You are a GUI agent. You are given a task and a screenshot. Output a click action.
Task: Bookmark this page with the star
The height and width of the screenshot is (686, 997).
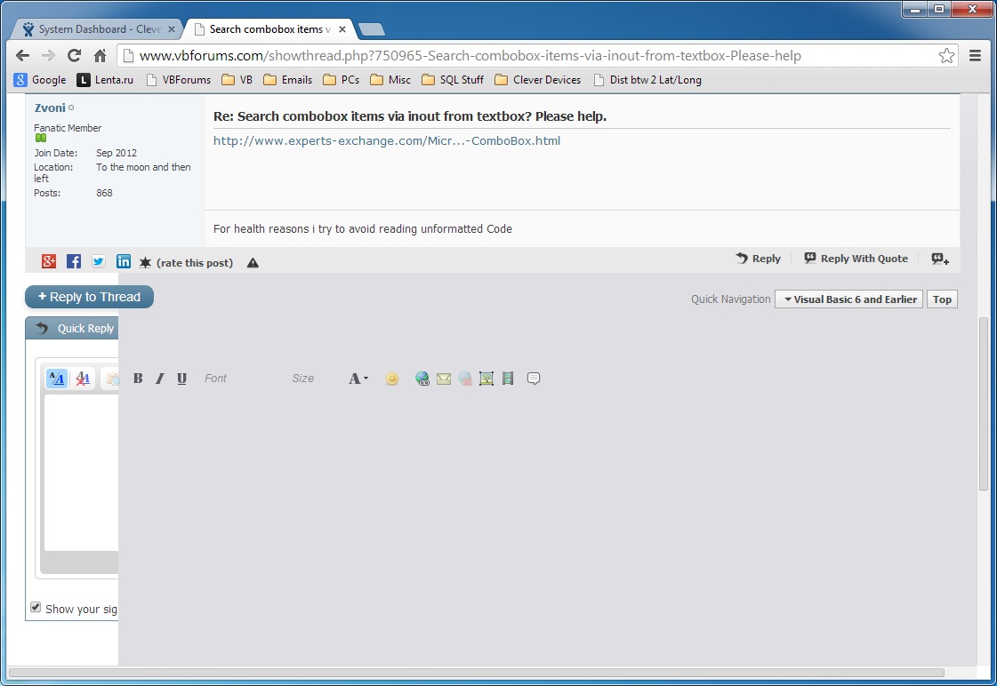click(946, 56)
